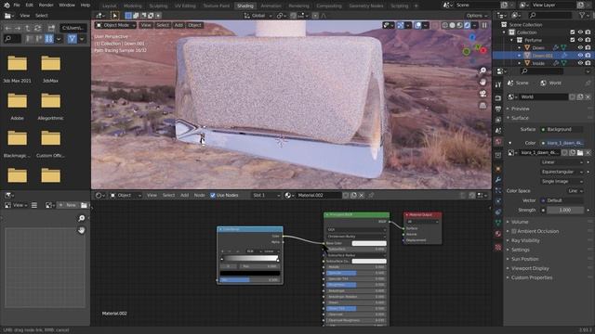Switch viewport to perspective/orthographic grid gizmo
Image resolution: width=595 pixels, height=334 pixels.
pos(483,105)
